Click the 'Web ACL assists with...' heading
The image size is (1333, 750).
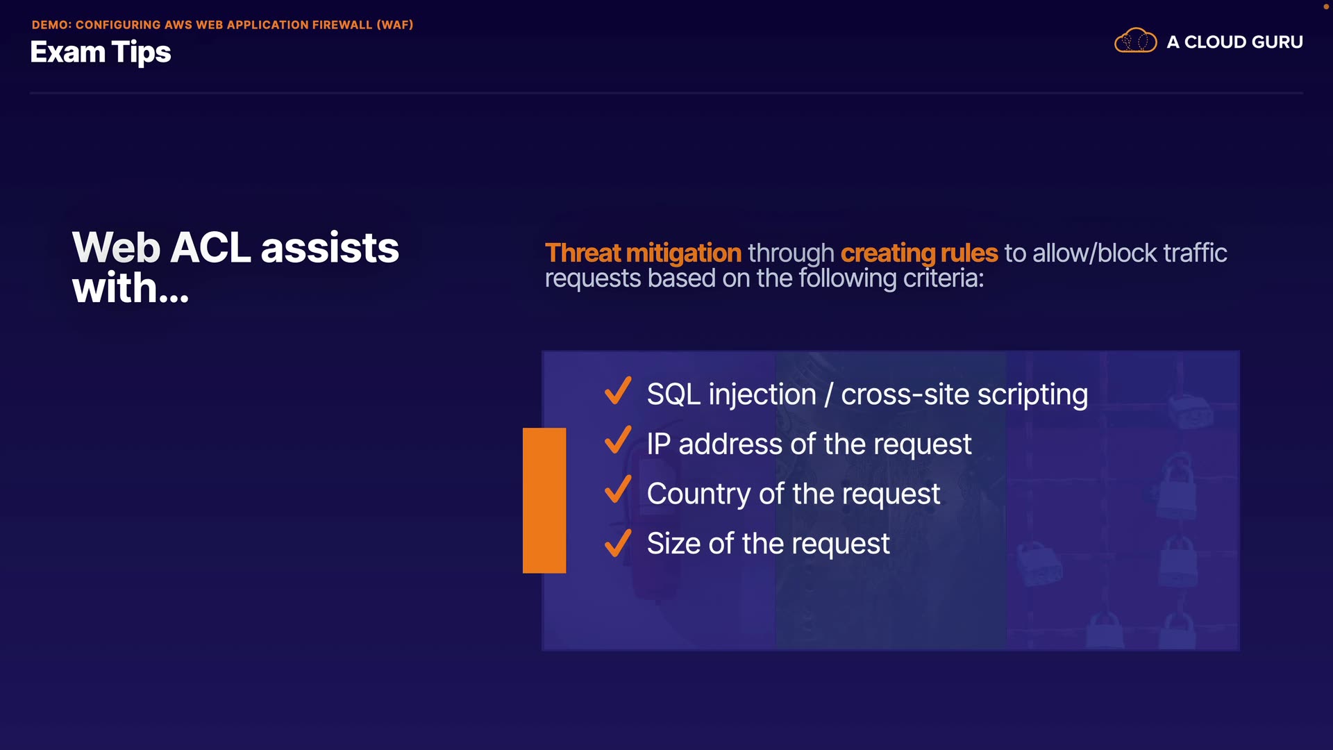tap(235, 267)
